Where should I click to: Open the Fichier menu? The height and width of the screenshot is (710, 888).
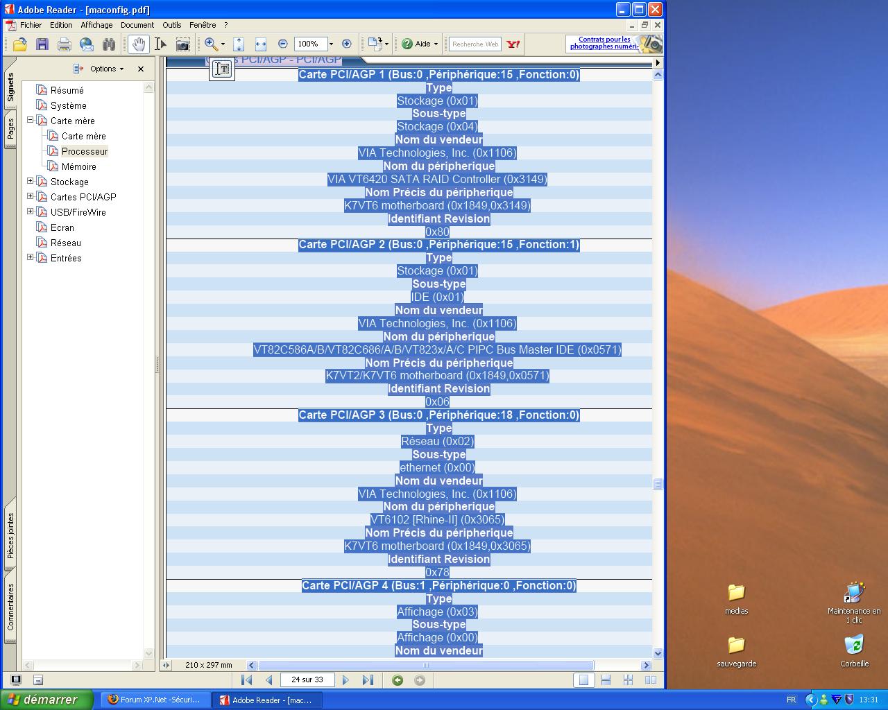point(31,25)
